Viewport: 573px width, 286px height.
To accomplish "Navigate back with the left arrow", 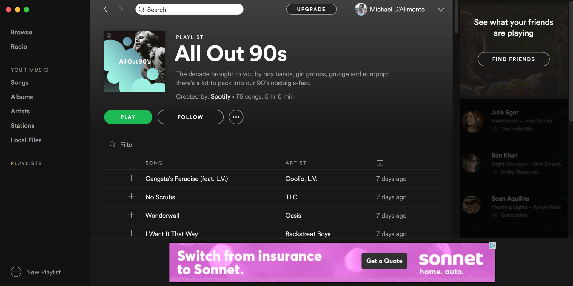I will [105, 9].
